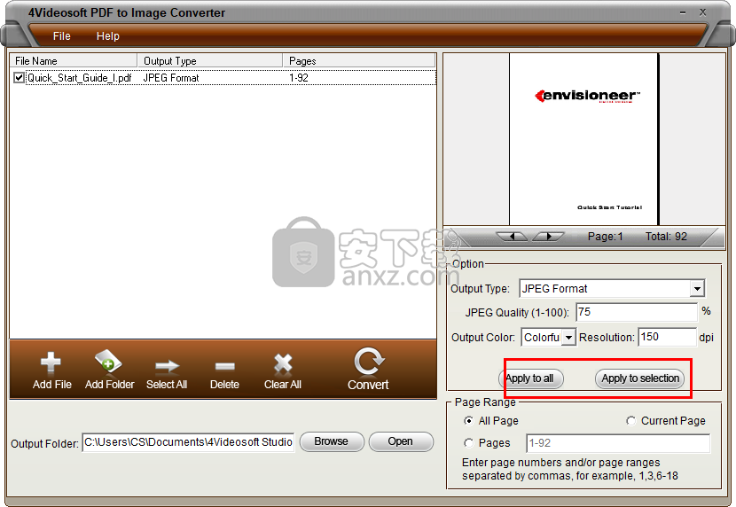Image resolution: width=736 pixels, height=507 pixels.
Task: Choose the Pages radio button
Action: (468, 443)
